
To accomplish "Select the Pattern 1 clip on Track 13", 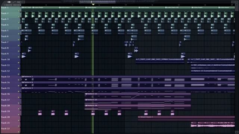I will pos(128,79).
